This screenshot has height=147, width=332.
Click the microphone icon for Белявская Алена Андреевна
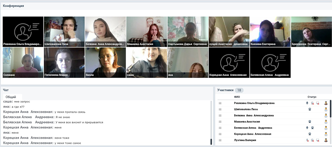(x=307, y=128)
